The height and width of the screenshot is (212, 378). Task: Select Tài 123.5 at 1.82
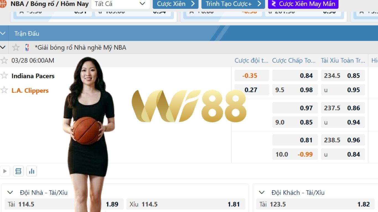point(315,204)
